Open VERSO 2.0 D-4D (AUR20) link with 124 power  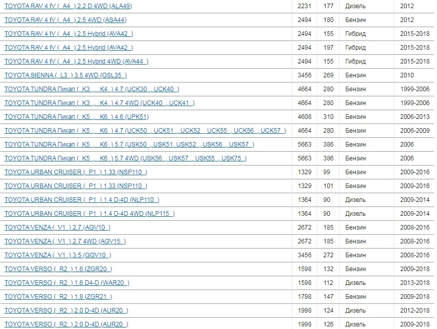pyautogui.click(x=66, y=311)
